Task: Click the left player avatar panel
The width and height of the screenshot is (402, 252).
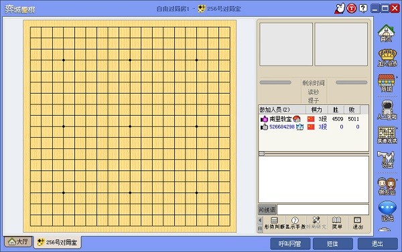Action: 286,45
